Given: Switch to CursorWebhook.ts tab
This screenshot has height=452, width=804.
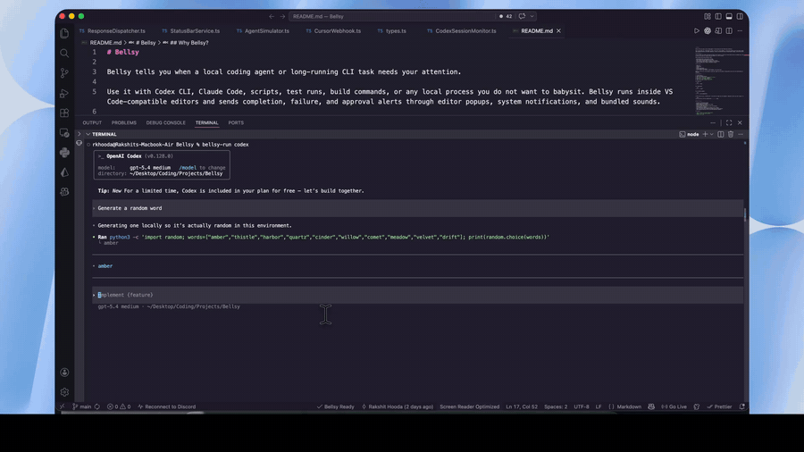Looking at the screenshot, I should coord(333,30).
